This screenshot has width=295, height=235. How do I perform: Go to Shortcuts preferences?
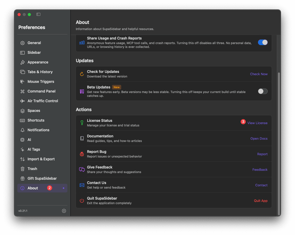[42, 120]
